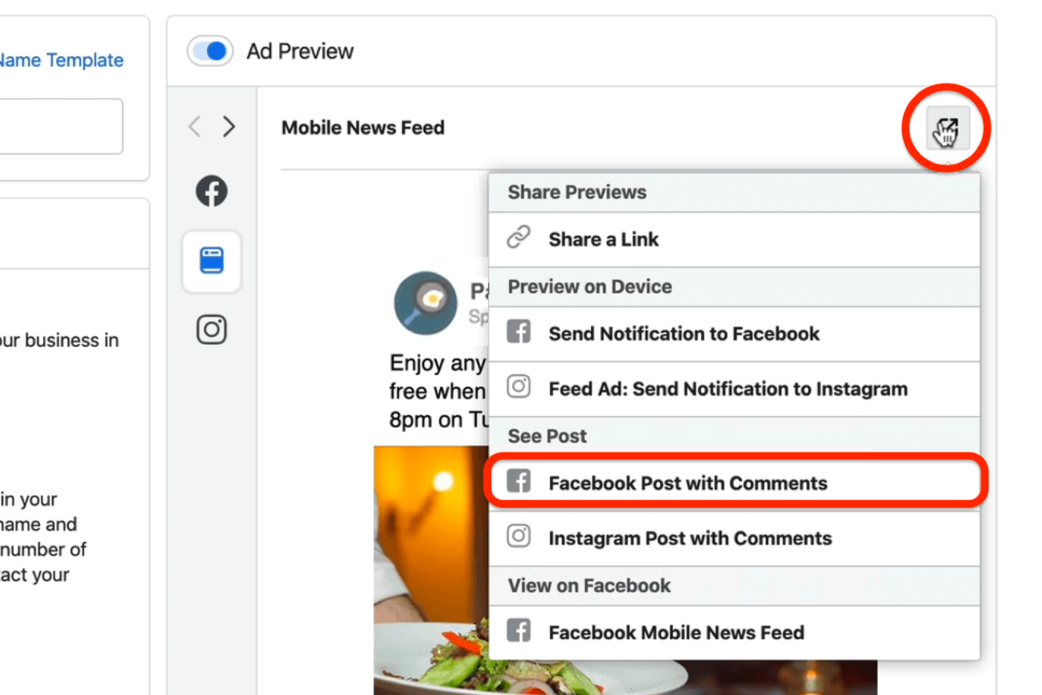Click the View on Facebook section header
Image resolution: width=1042 pixels, height=695 pixels.
coord(734,586)
